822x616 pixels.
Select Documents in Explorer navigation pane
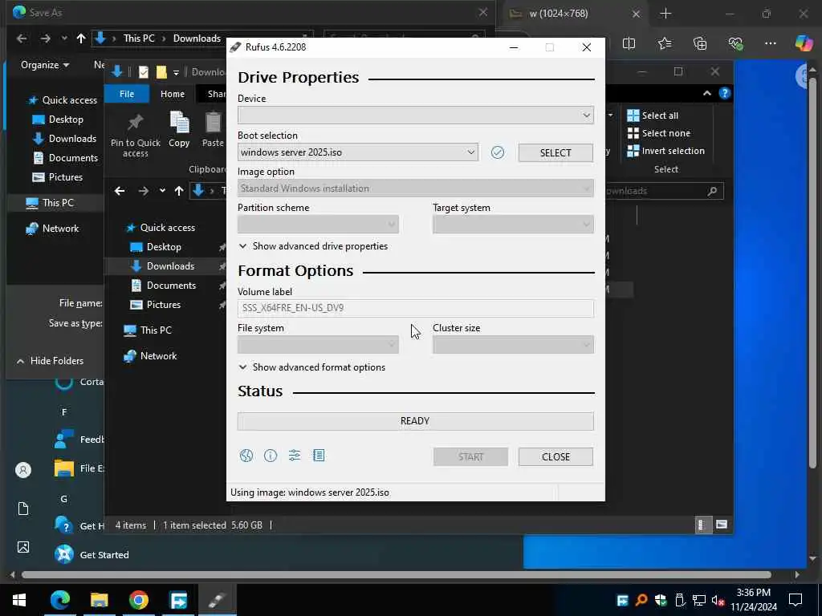point(163,286)
